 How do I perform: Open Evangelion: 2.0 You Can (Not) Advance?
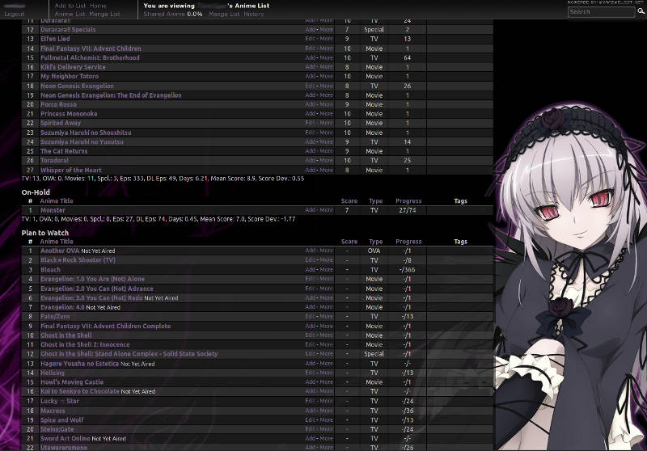point(97,289)
